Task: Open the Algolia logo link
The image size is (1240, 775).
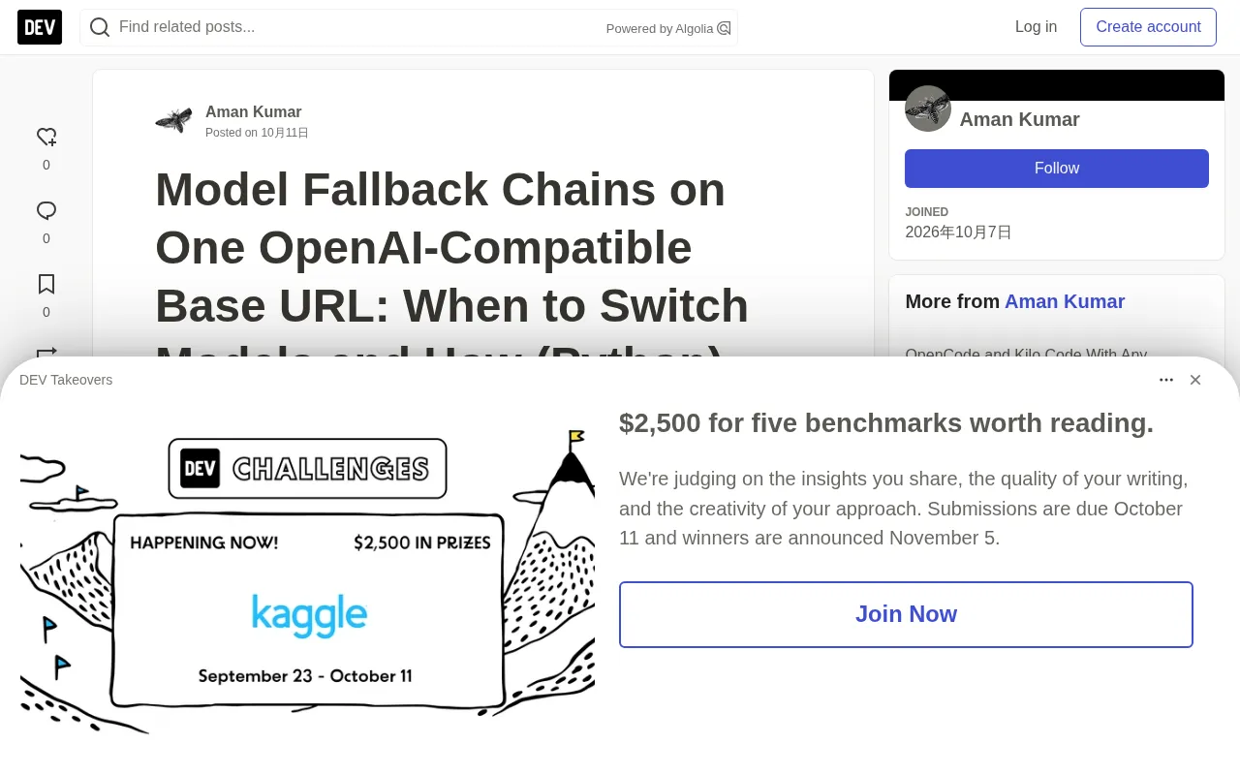Action: [724, 28]
